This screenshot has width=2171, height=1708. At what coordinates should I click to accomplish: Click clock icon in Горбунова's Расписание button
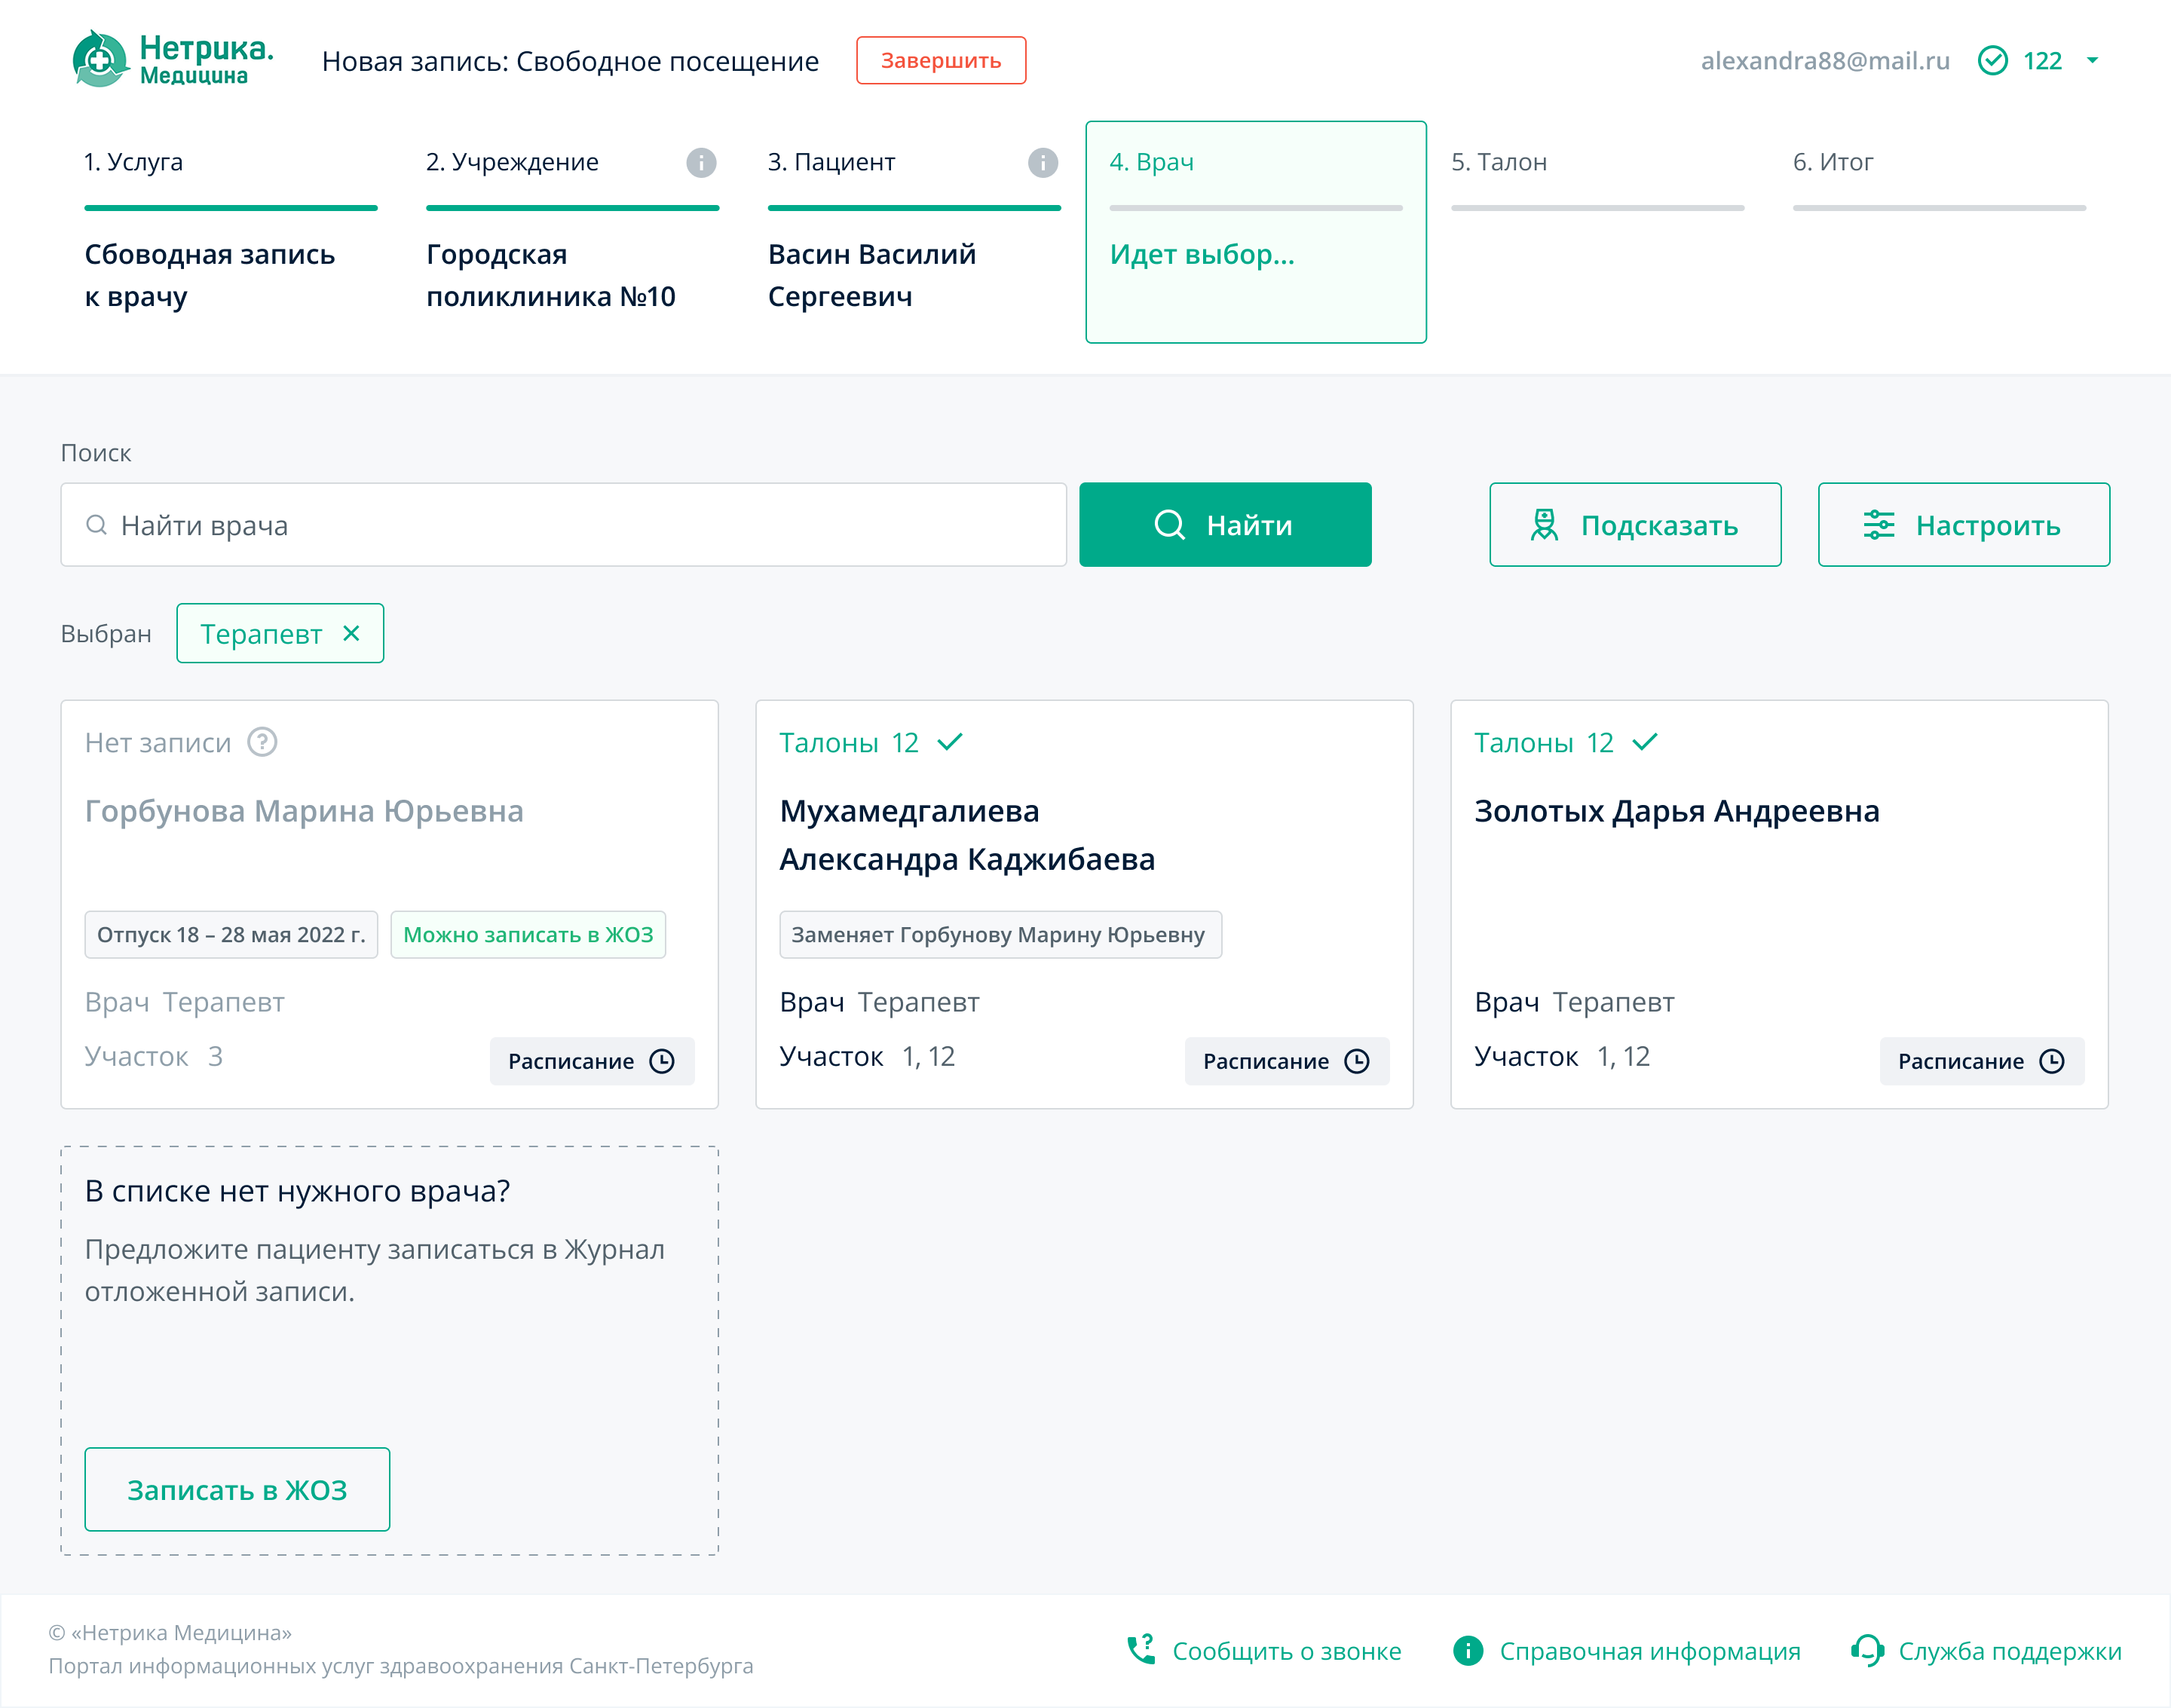[x=662, y=1061]
